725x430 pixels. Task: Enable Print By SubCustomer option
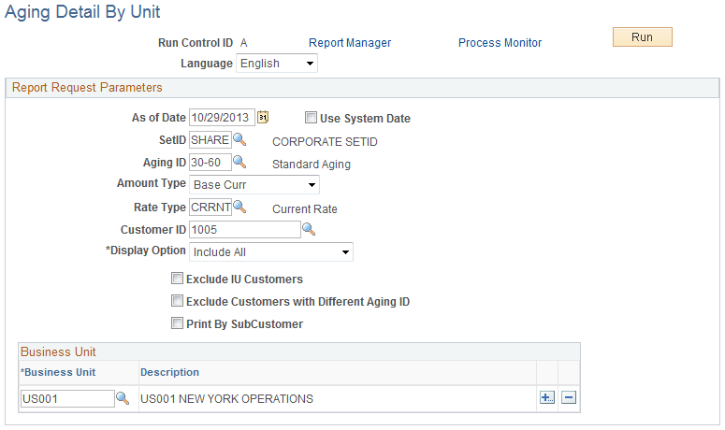pos(177,324)
